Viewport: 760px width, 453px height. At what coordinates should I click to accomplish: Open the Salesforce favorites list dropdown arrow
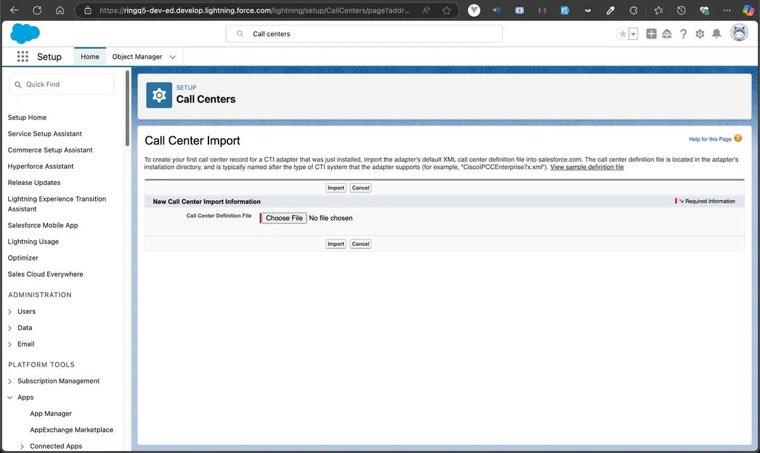tap(633, 34)
